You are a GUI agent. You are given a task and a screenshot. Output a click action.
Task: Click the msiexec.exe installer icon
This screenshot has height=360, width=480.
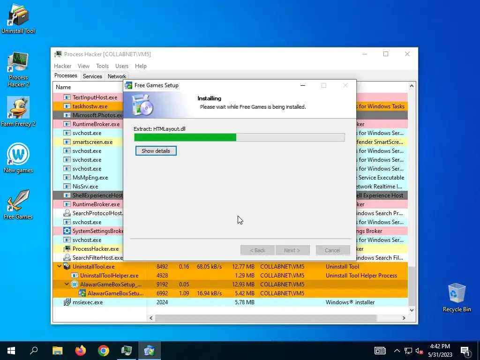67,302
